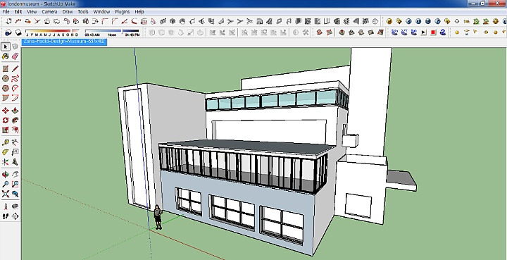Activate the Walk footprints tool
Viewport: 507px width, 260px height.
6,216
